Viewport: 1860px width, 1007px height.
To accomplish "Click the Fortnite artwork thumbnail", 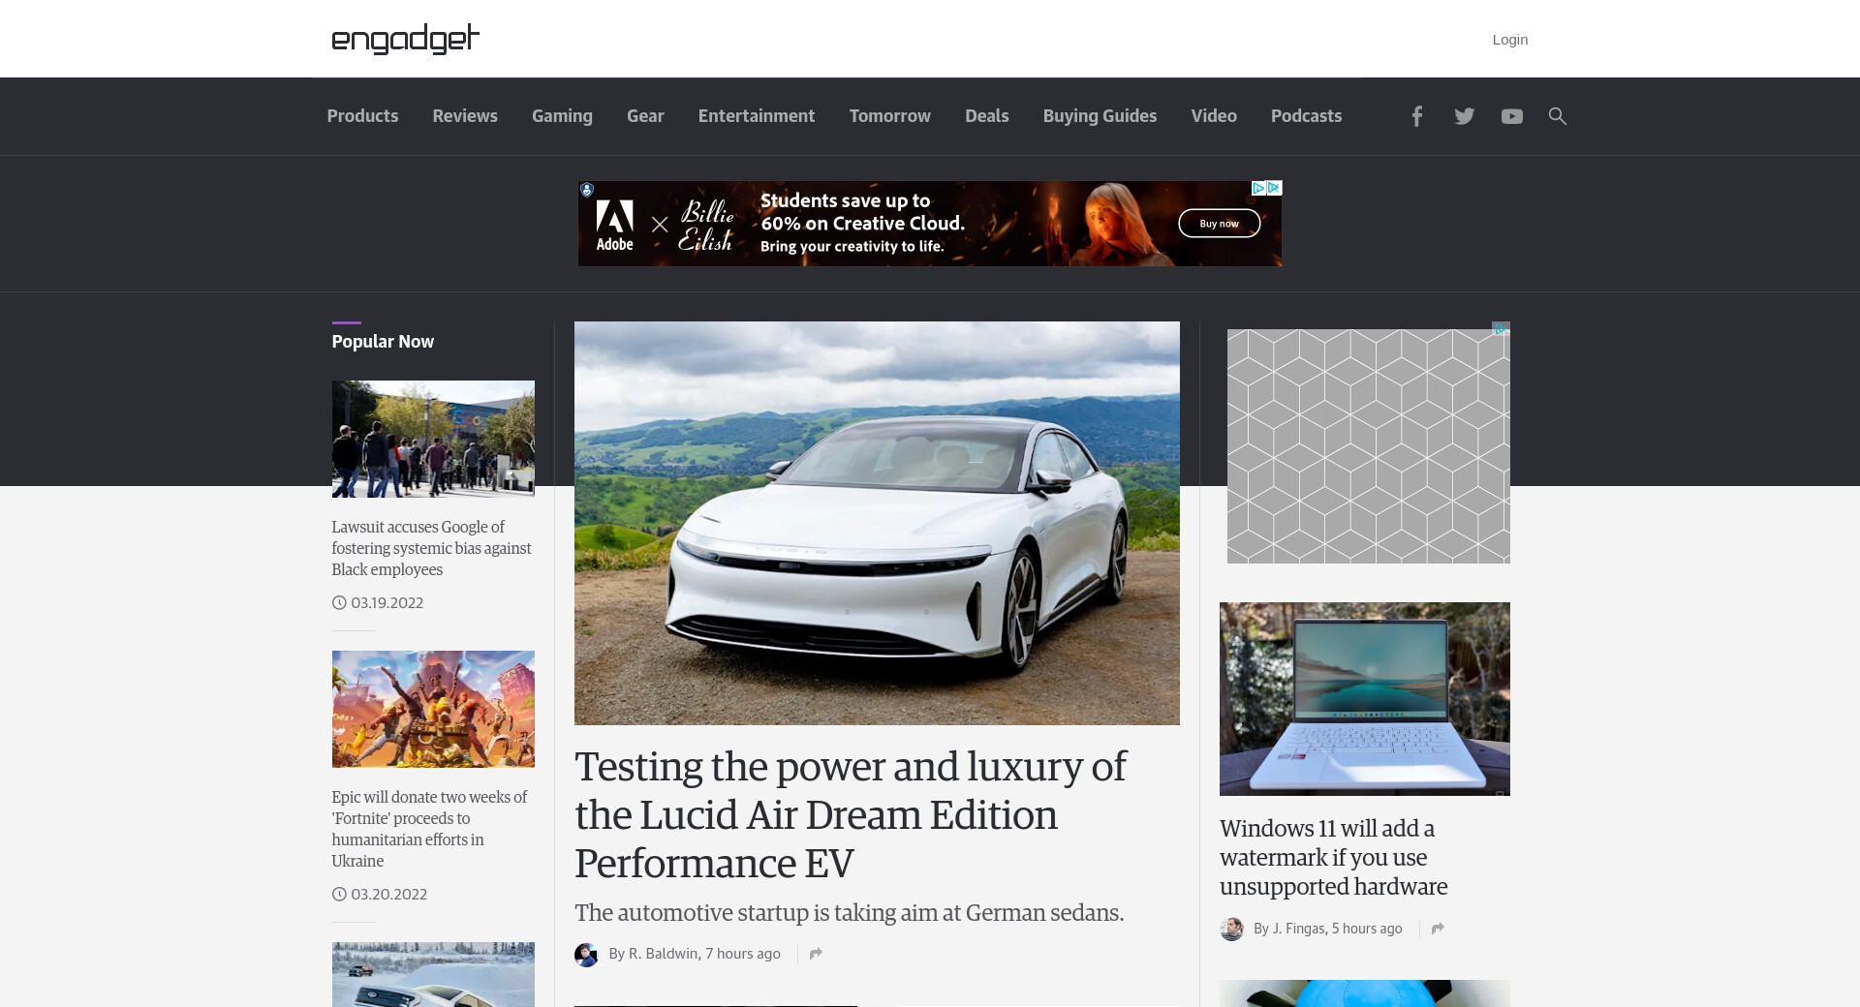I will [x=433, y=709].
